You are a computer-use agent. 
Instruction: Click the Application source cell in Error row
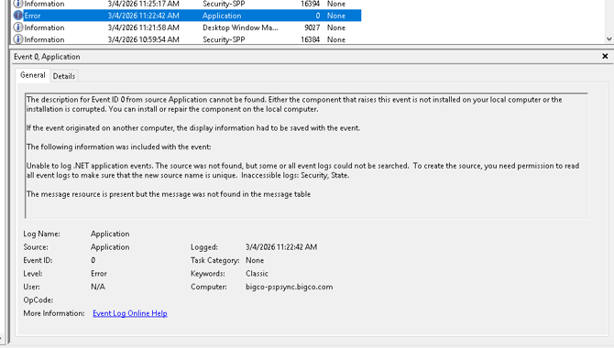(222, 16)
